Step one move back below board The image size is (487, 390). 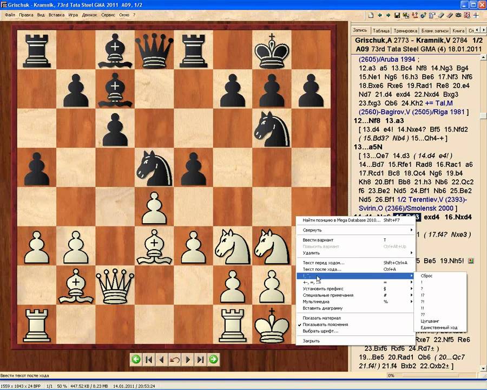tap(161, 360)
